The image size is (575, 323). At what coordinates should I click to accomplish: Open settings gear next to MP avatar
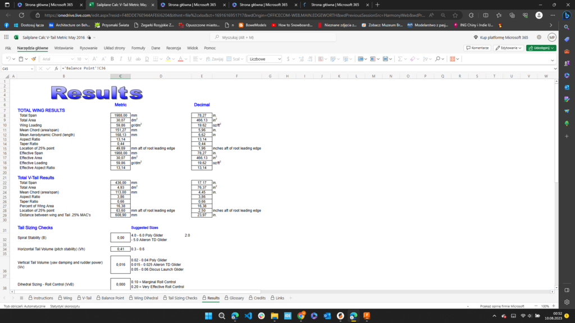click(539, 37)
